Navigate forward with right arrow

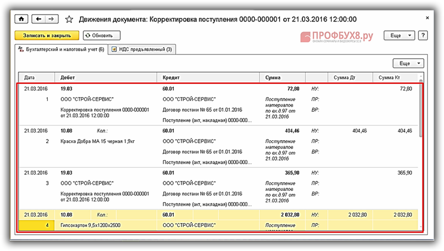tap(51, 19)
